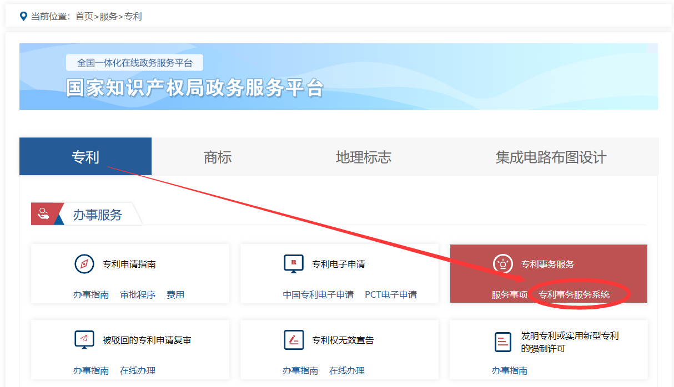Open the circled 专利事务服务系统 link
674x387 pixels.
click(x=574, y=294)
